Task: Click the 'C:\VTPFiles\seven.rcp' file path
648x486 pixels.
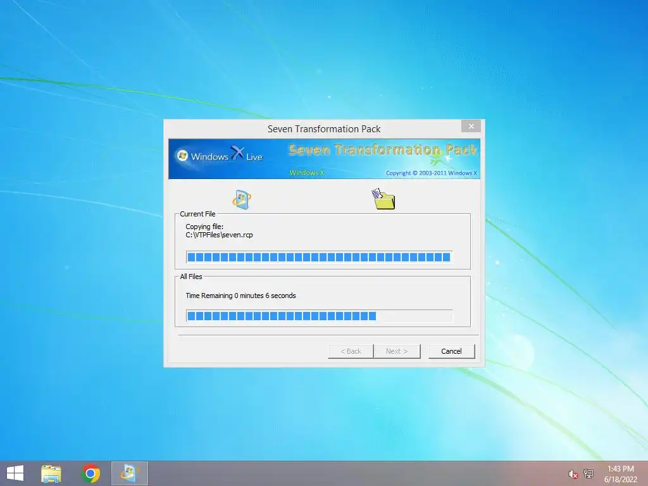Action: pos(219,235)
